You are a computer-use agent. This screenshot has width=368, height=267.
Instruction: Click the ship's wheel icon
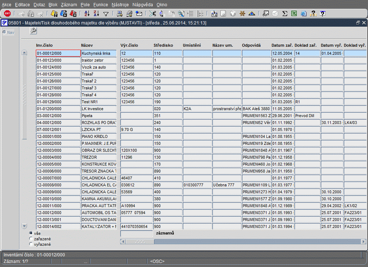[x=242, y=14]
